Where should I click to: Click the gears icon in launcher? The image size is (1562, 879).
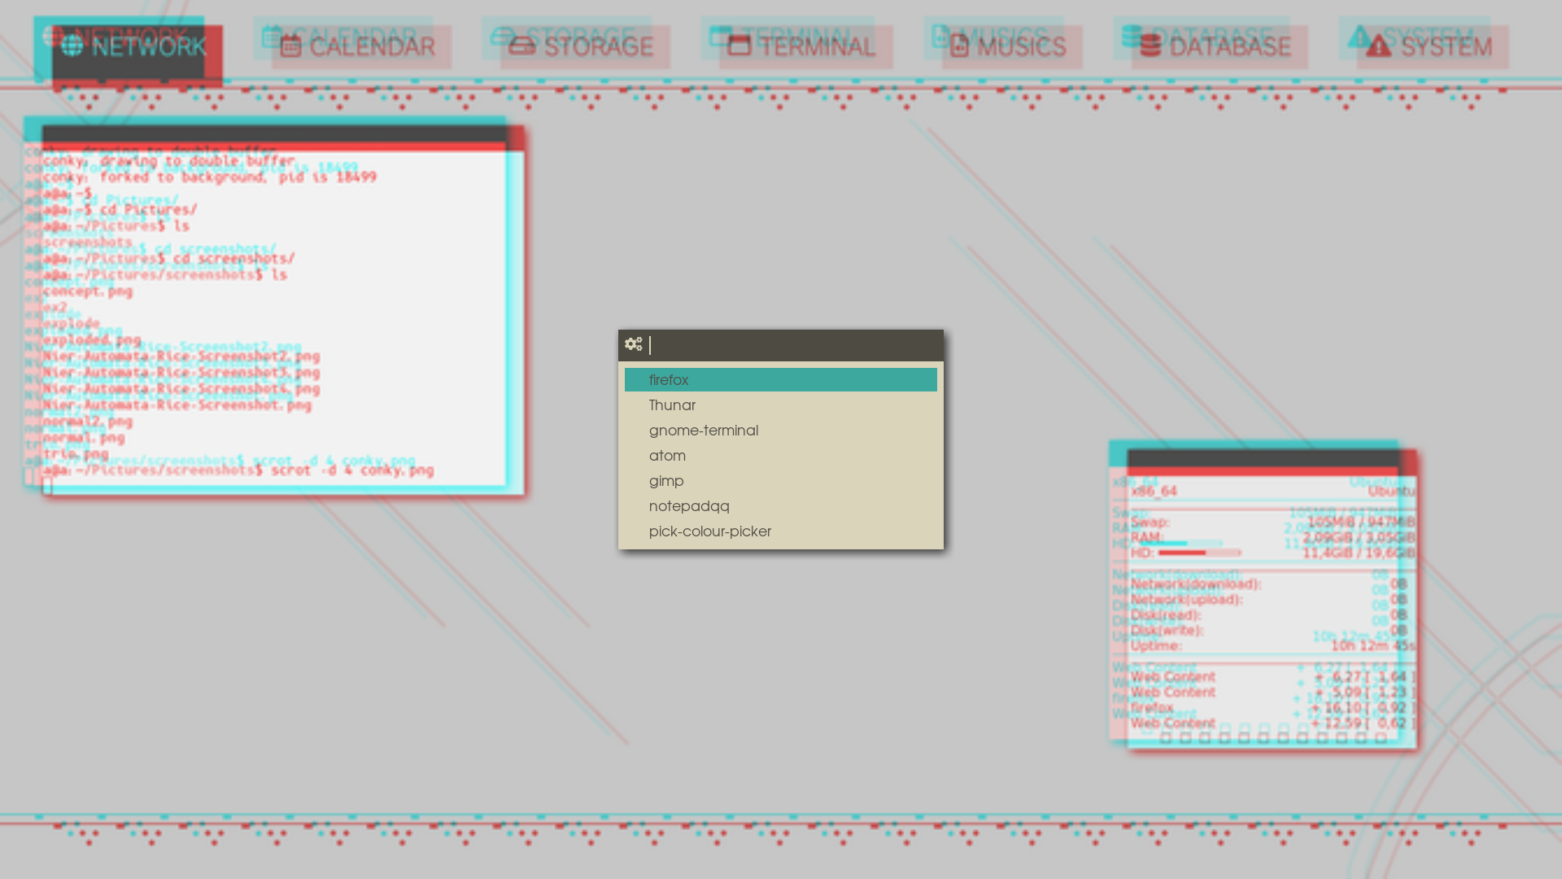[x=634, y=344]
